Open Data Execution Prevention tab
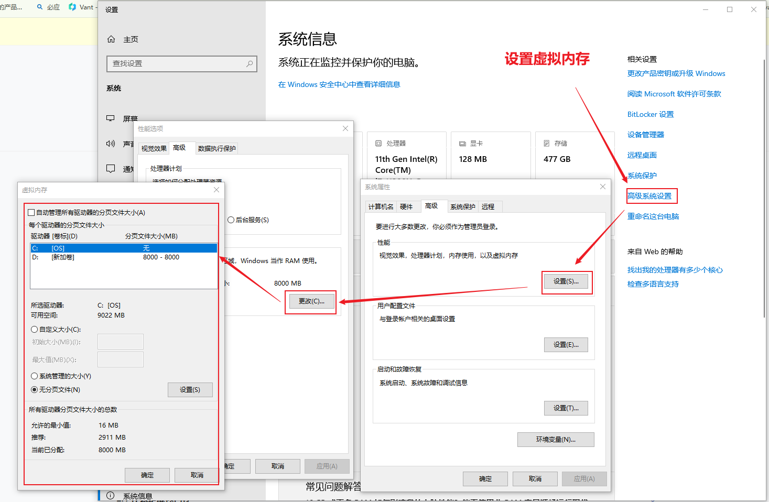 216,149
